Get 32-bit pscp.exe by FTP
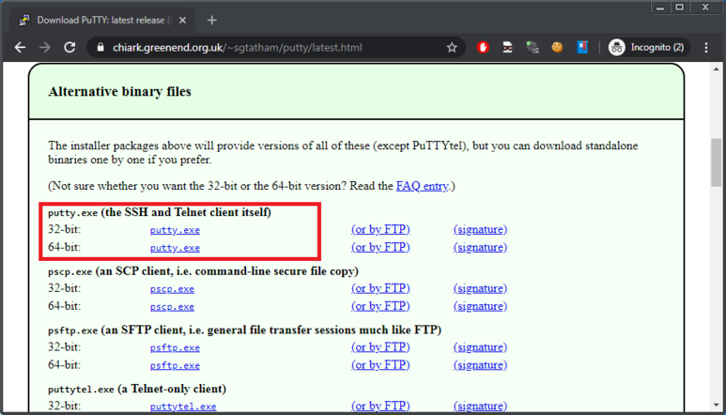This screenshot has height=415, width=726. [x=380, y=288]
